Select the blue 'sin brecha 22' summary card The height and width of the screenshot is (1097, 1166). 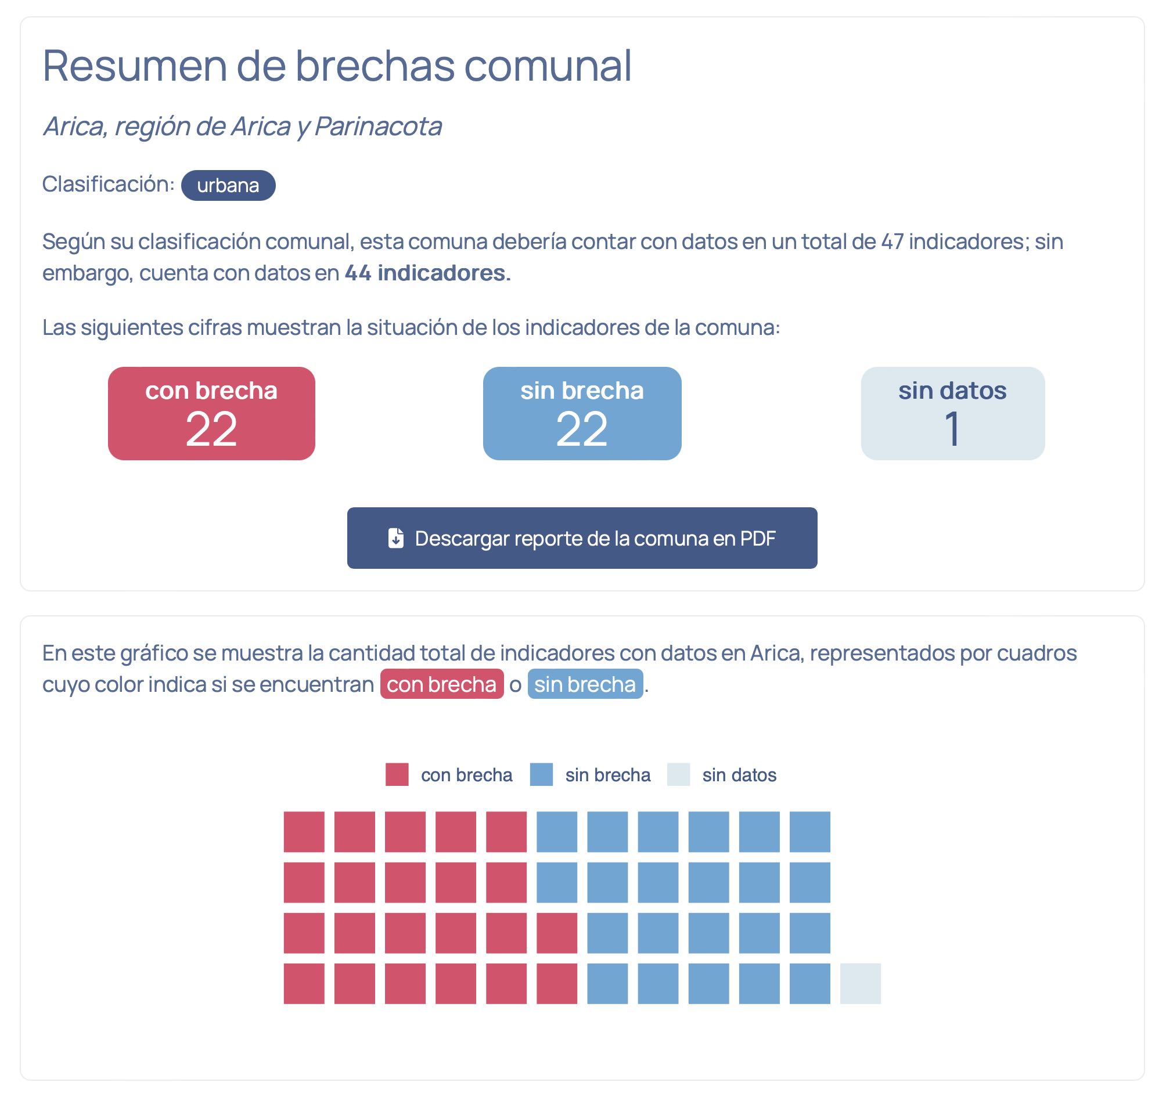coord(582,413)
